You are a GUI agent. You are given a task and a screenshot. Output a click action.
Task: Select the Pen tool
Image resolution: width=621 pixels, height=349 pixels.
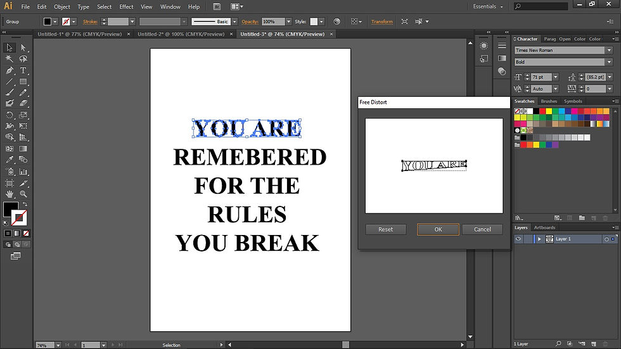(x=10, y=70)
